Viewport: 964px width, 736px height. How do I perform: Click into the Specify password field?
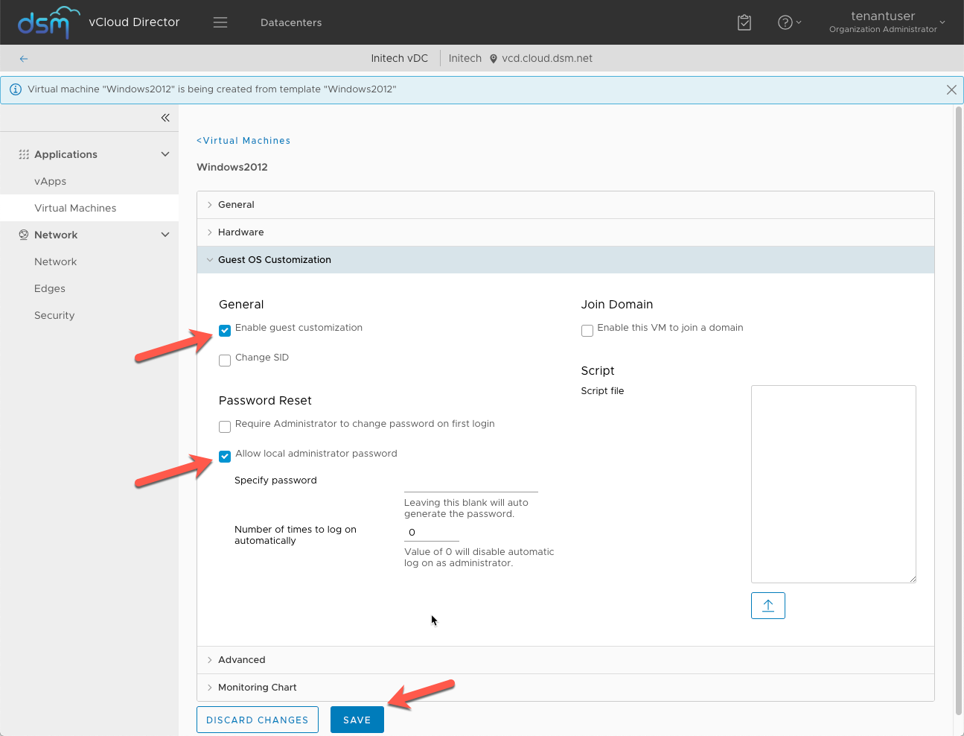[471, 483]
